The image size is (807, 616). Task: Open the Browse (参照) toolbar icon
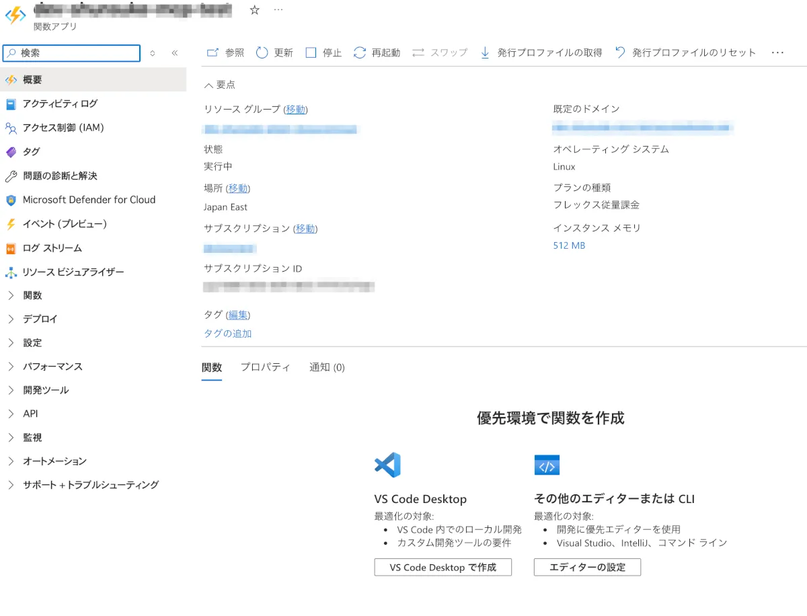coord(213,52)
